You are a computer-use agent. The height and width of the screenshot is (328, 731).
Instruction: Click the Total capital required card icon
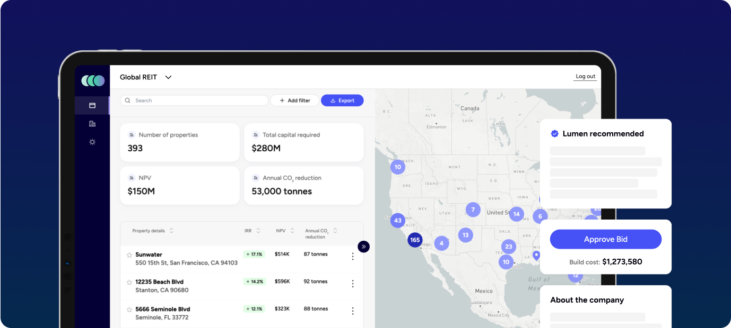pyautogui.click(x=256, y=135)
